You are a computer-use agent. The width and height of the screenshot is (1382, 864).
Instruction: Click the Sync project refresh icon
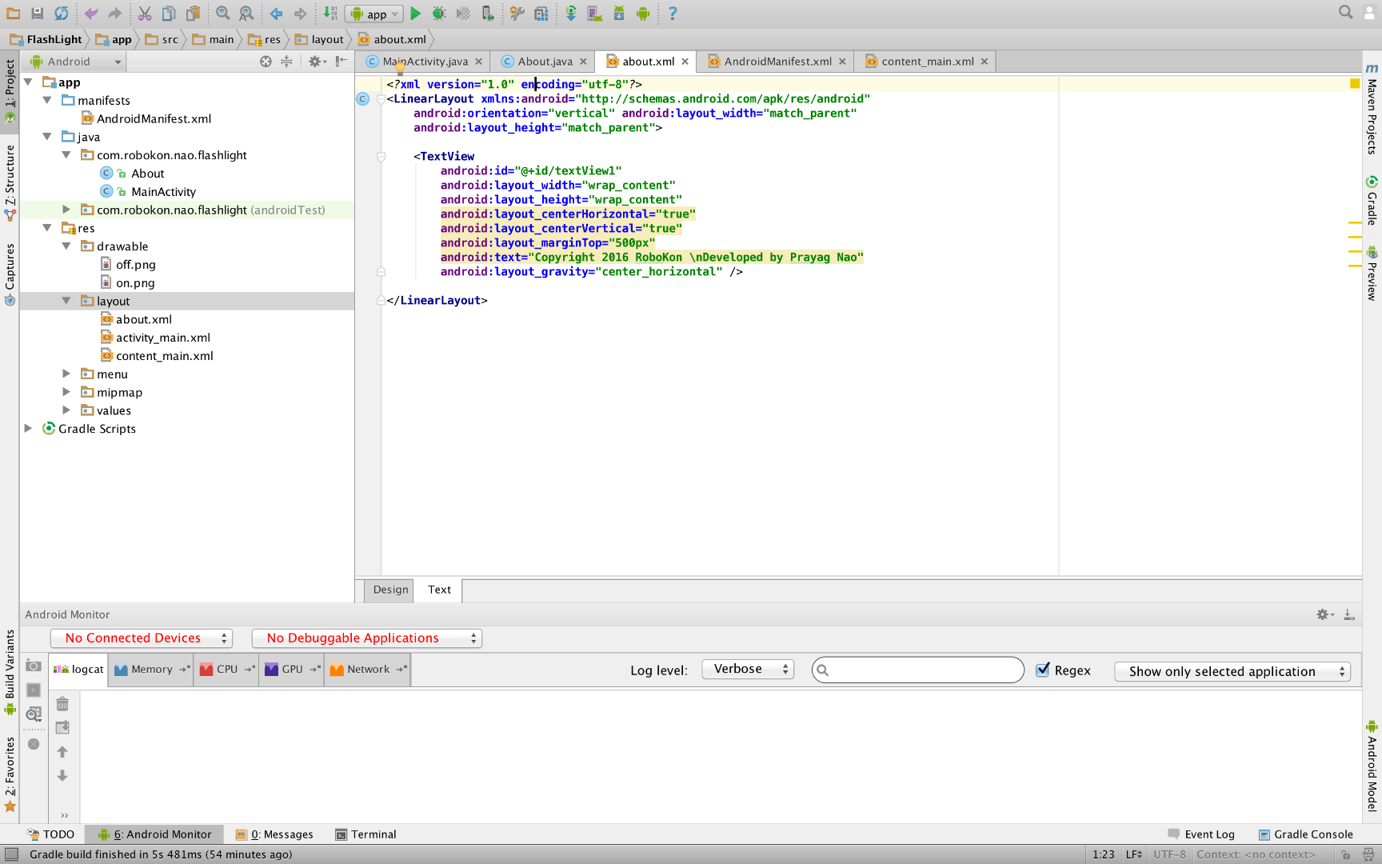(61, 14)
